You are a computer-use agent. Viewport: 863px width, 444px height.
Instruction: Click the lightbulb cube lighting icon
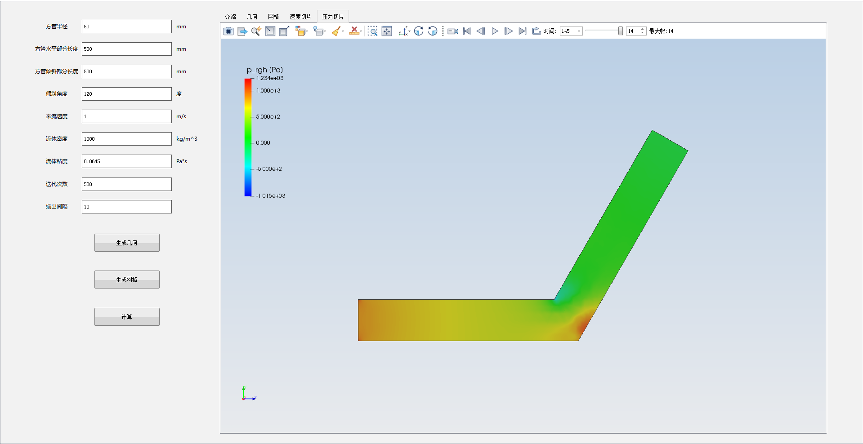point(318,31)
